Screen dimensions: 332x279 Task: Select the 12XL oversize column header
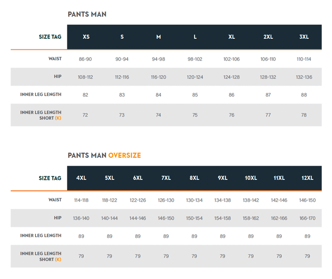tap(307, 178)
